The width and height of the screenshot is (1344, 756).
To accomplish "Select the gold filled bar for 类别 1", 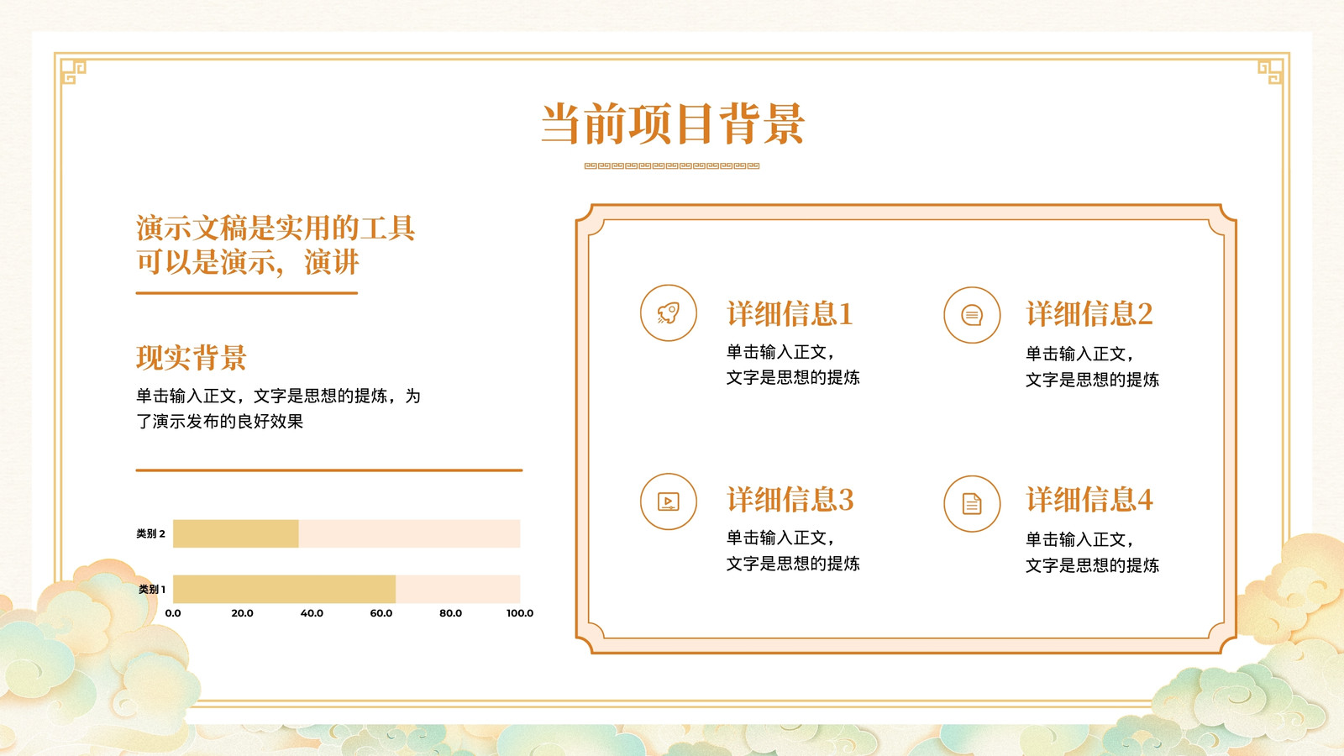I will tap(284, 589).
